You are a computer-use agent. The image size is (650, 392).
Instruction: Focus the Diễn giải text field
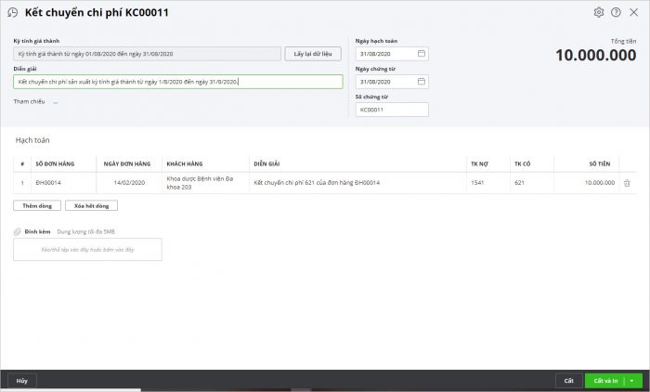point(176,82)
